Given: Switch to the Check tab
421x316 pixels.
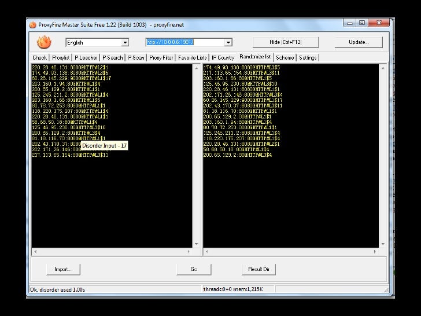Looking at the screenshot, I should 39,57.
